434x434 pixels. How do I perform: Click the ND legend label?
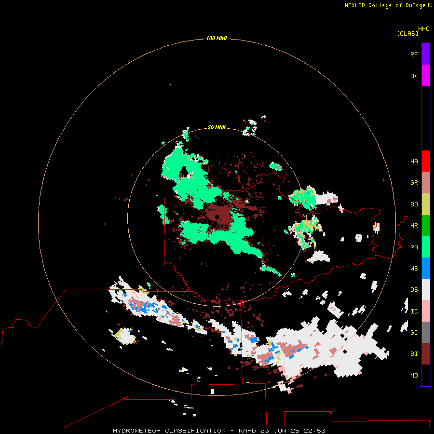tap(414, 376)
